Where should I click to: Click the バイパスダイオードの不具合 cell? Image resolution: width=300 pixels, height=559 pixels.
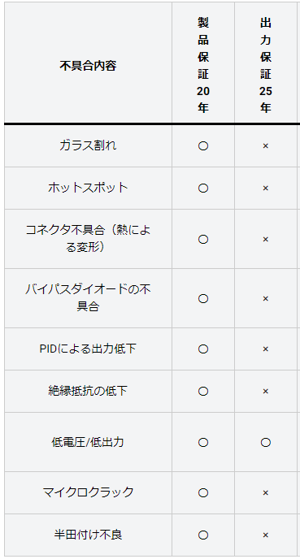click(88, 297)
